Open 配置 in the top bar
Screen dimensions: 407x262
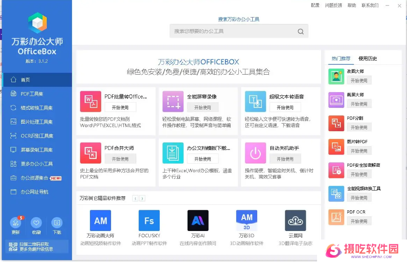click(315, 5)
